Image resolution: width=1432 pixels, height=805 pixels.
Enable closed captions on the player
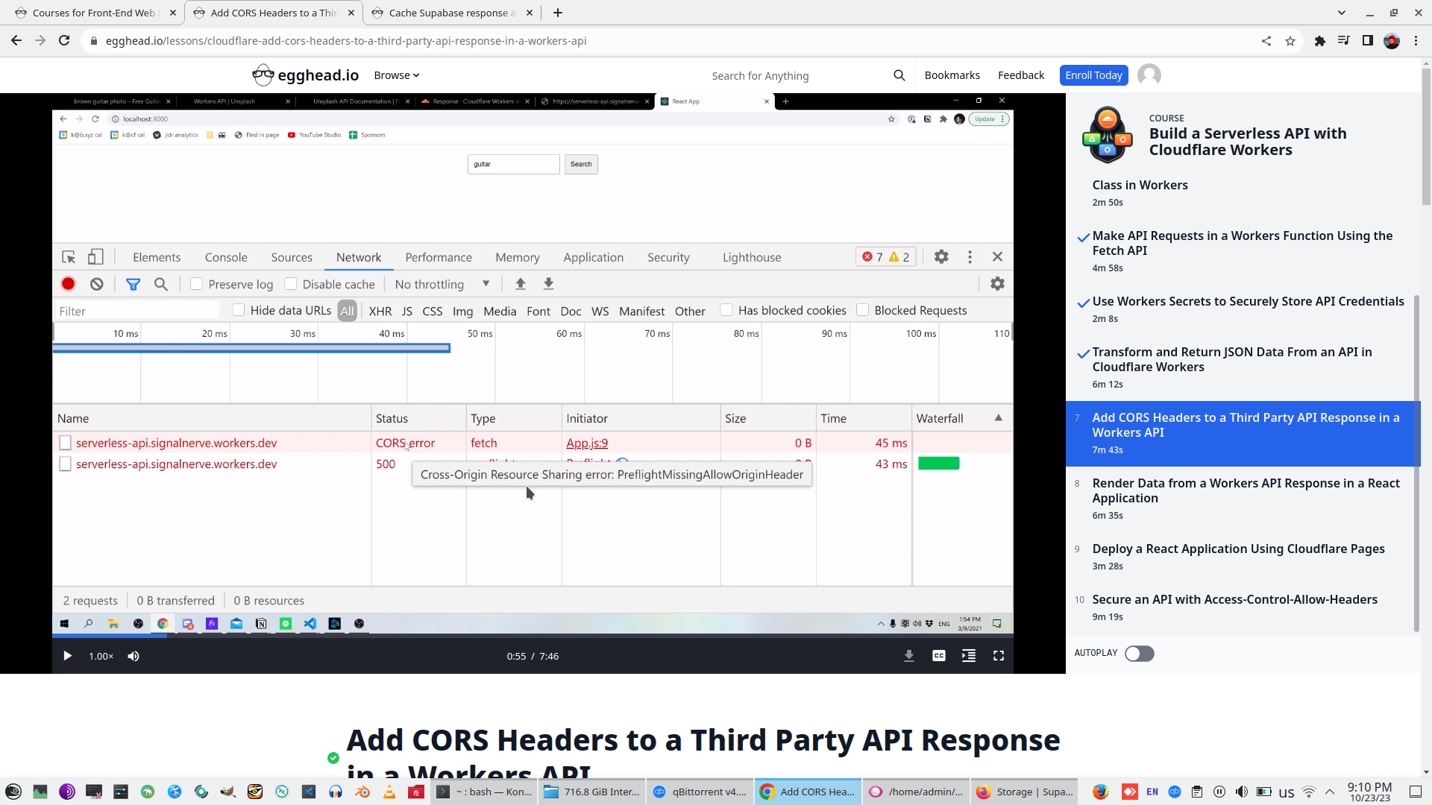coord(938,656)
